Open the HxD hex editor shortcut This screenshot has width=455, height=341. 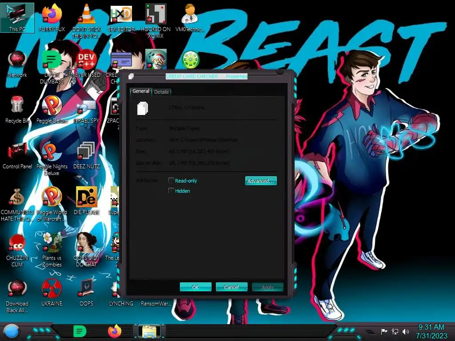click(x=121, y=18)
